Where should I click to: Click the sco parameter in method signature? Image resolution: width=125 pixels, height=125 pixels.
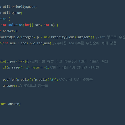[38, 25]
